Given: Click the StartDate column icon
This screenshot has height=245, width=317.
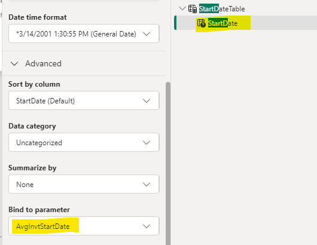Looking at the screenshot, I should pyautogui.click(x=202, y=23).
